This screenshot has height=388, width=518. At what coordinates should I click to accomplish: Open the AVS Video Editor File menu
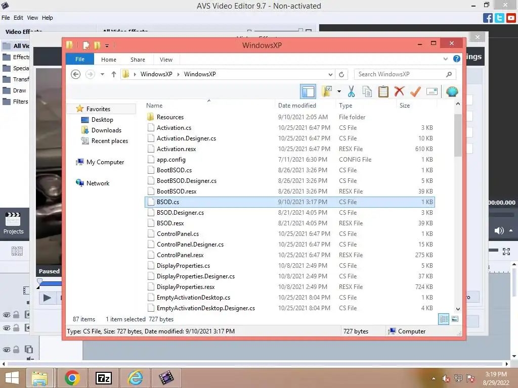(x=6, y=18)
